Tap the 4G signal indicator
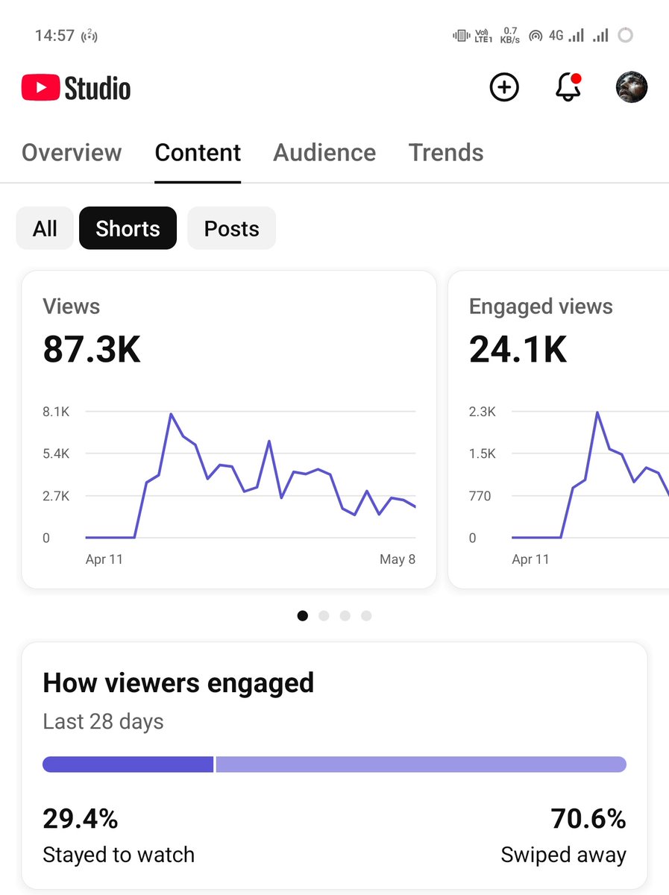The height and width of the screenshot is (895, 669). [x=566, y=35]
